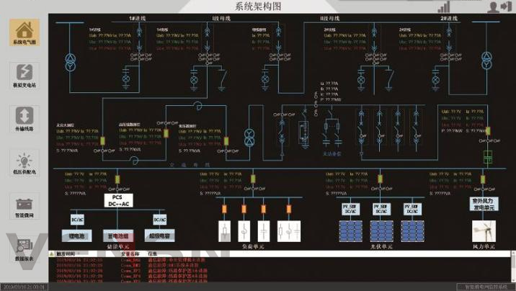
Task: Click the logout door-arrow icon
Action: click(507, 6)
